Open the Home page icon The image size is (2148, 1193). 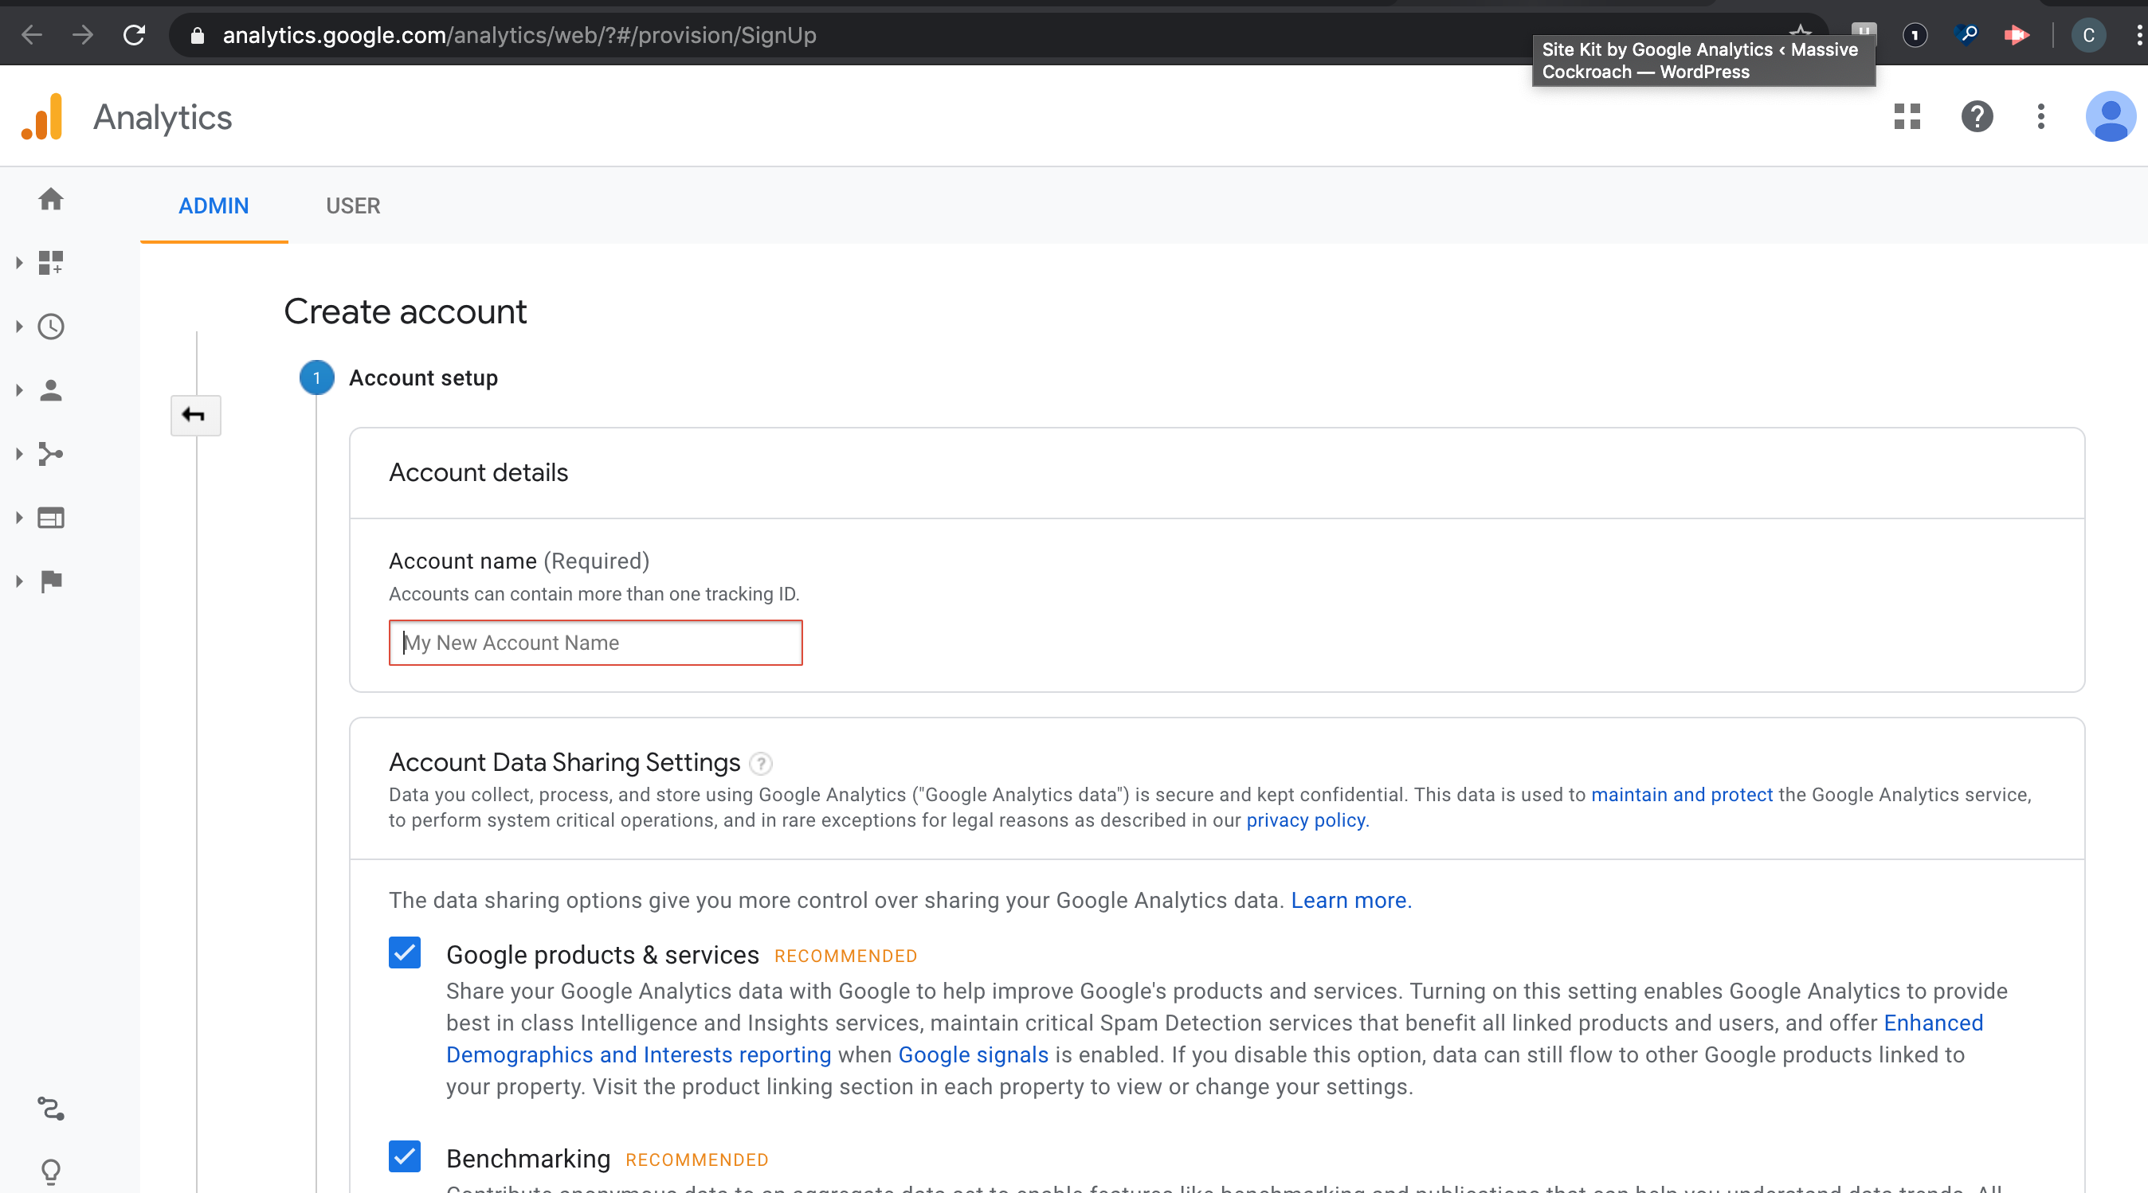coord(52,200)
